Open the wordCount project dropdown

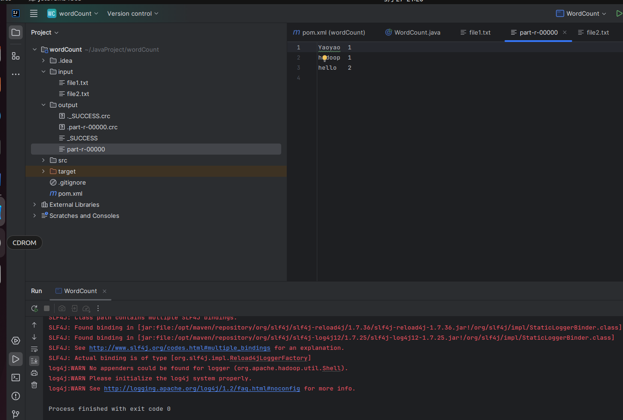click(73, 13)
